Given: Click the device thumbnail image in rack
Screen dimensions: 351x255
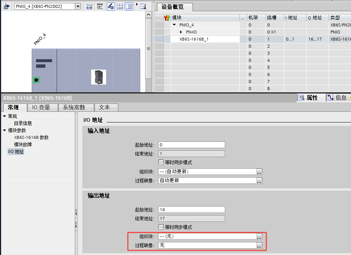Looking at the screenshot, I should (99, 77).
